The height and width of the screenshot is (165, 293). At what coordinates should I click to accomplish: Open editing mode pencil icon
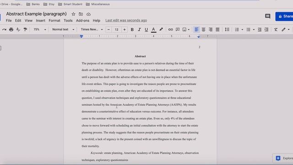coord(284,29)
